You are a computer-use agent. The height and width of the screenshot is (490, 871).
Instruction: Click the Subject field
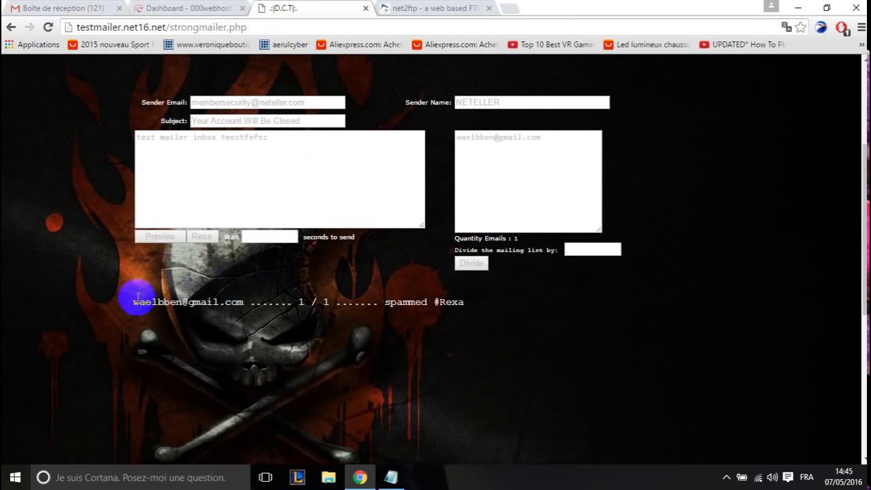tap(267, 120)
